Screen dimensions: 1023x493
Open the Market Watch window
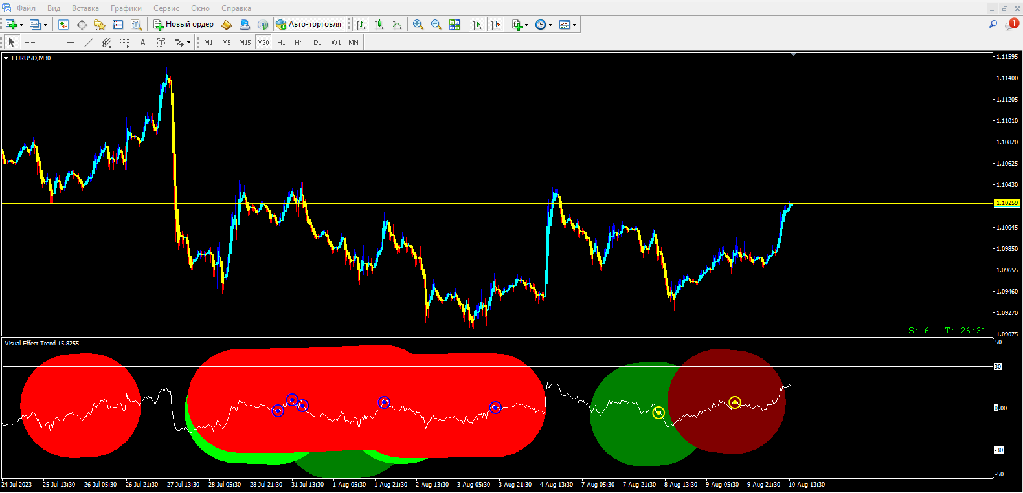(x=63, y=25)
